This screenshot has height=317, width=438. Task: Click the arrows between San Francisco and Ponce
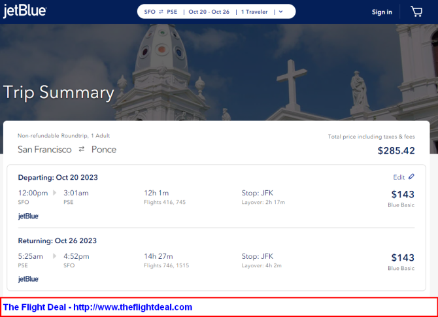point(82,150)
